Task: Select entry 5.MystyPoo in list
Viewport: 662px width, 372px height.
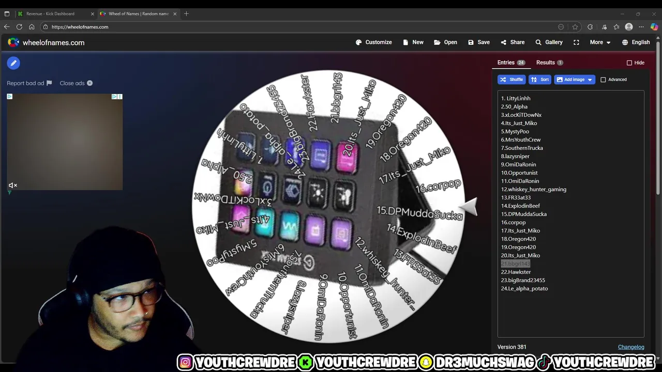Action: click(515, 131)
